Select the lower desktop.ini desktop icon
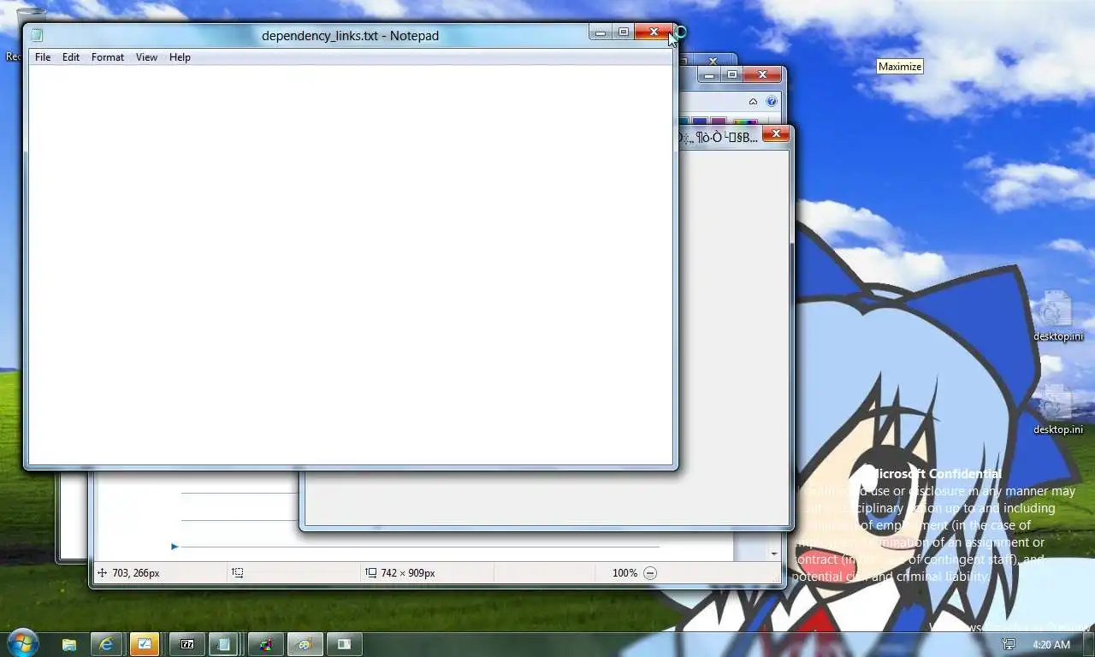This screenshot has width=1095, height=657. click(x=1057, y=409)
